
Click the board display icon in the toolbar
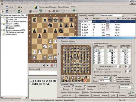click(30, 11)
